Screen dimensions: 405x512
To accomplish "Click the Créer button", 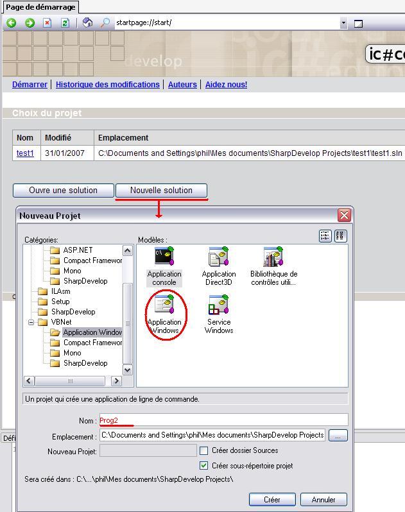I will click(x=272, y=499).
